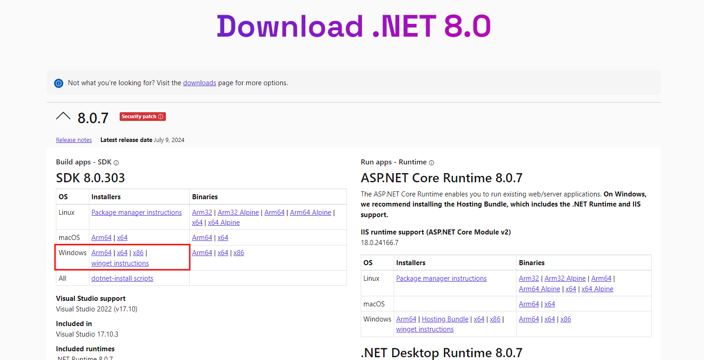Download ASP.NET Core Linux Arm32 Alpine binary
This screenshot has height=360, width=704.
(x=565, y=278)
